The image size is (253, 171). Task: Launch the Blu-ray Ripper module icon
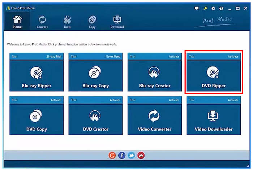pyautogui.click(x=36, y=73)
